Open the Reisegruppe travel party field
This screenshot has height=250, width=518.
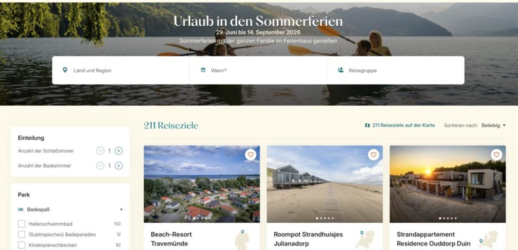point(396,70)
